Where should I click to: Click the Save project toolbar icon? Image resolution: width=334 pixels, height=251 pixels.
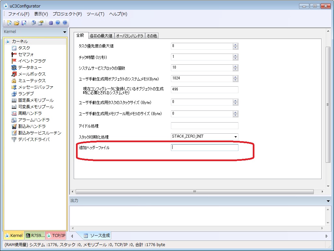(24, 23)
